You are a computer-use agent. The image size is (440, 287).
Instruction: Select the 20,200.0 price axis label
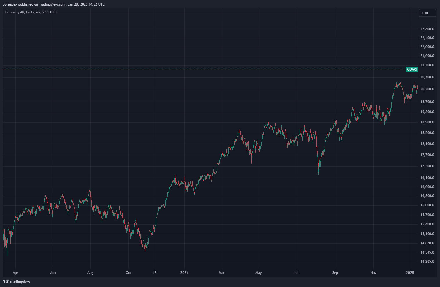427,89
